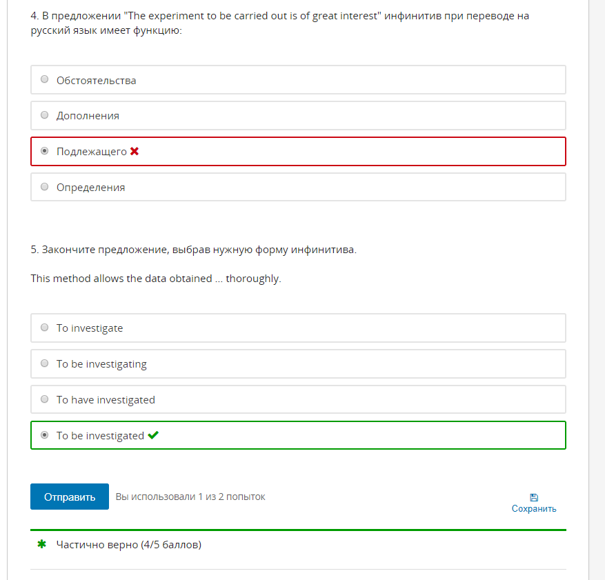Click the Дополнения answer label text

coord(88,116)
